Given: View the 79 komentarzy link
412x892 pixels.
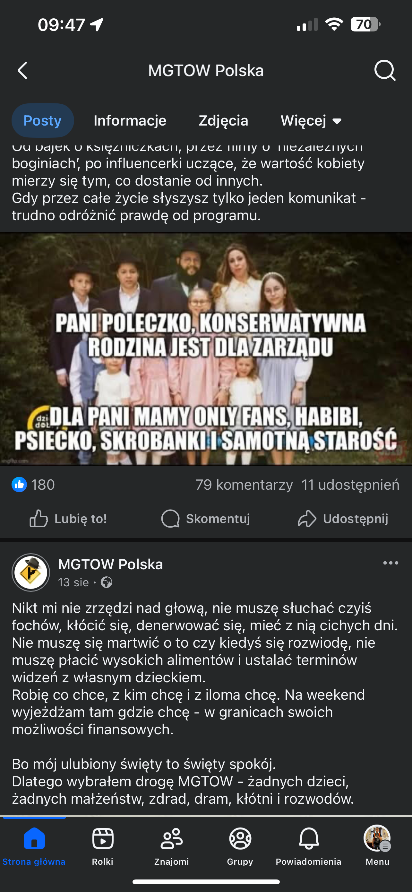Looking at the screenshot, I should tap(244, 485).
